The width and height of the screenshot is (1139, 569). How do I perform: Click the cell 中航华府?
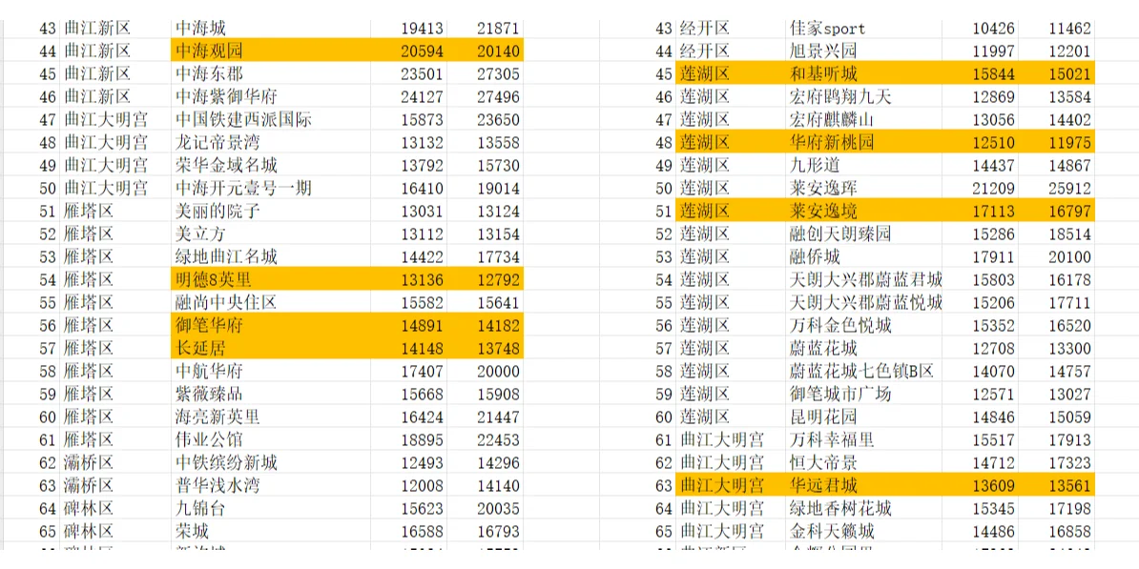[x=270, y=372]
